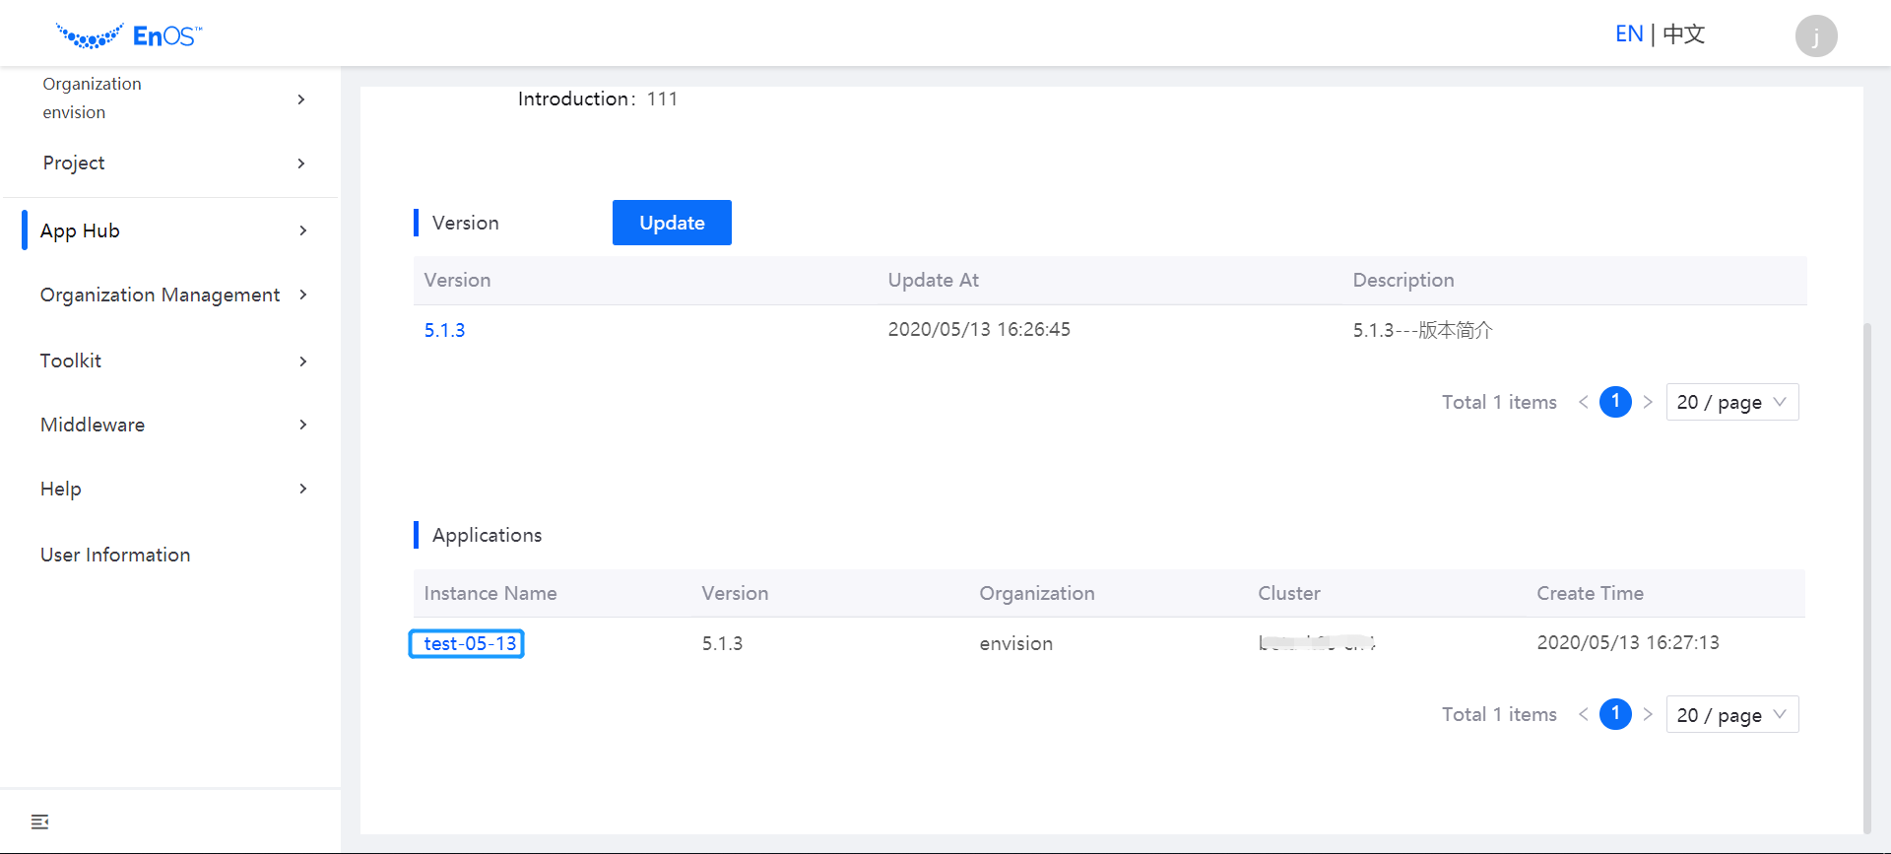Open the Help menu item
This screenshot has height=854, width=1891.
pyautogui.click(x=61, y=489)
